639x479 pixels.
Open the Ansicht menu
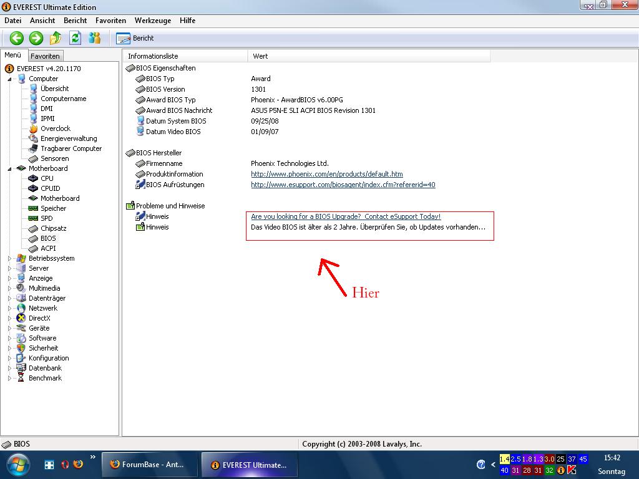pos(42,21)
